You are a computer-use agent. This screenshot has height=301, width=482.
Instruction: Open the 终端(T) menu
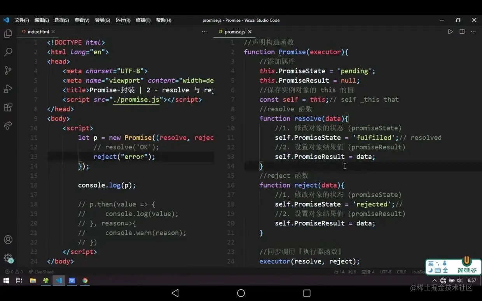click(x=143, y=20)
